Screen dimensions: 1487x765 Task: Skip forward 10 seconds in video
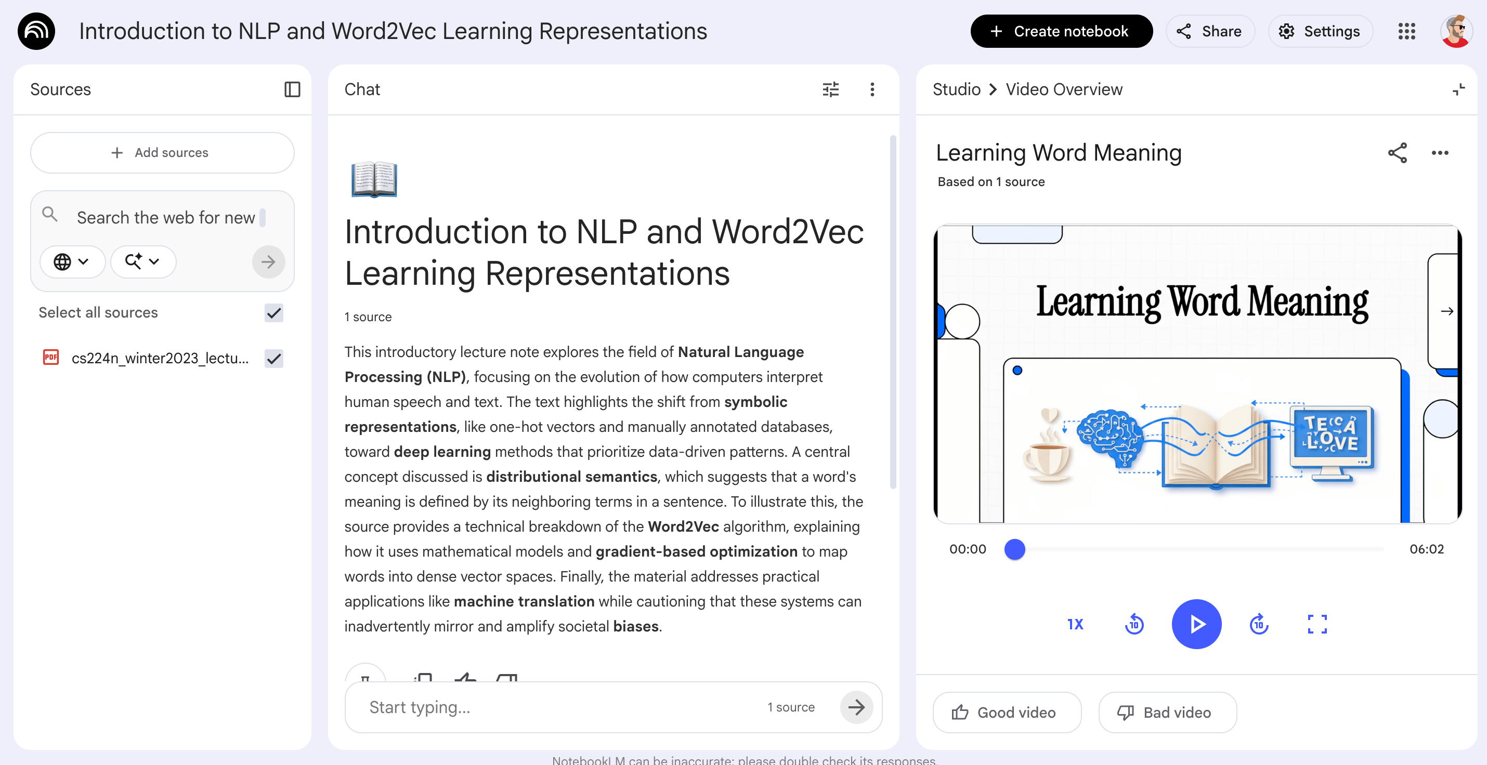(x=1258, y=624)
